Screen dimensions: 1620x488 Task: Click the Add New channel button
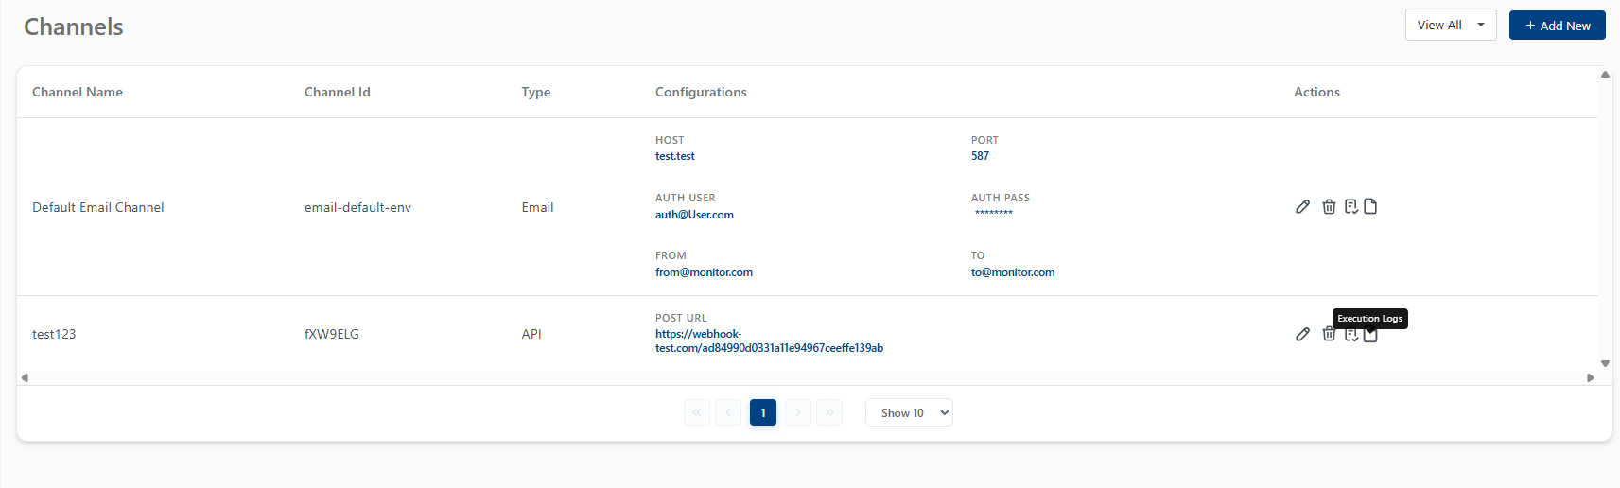coord(1557,26)
